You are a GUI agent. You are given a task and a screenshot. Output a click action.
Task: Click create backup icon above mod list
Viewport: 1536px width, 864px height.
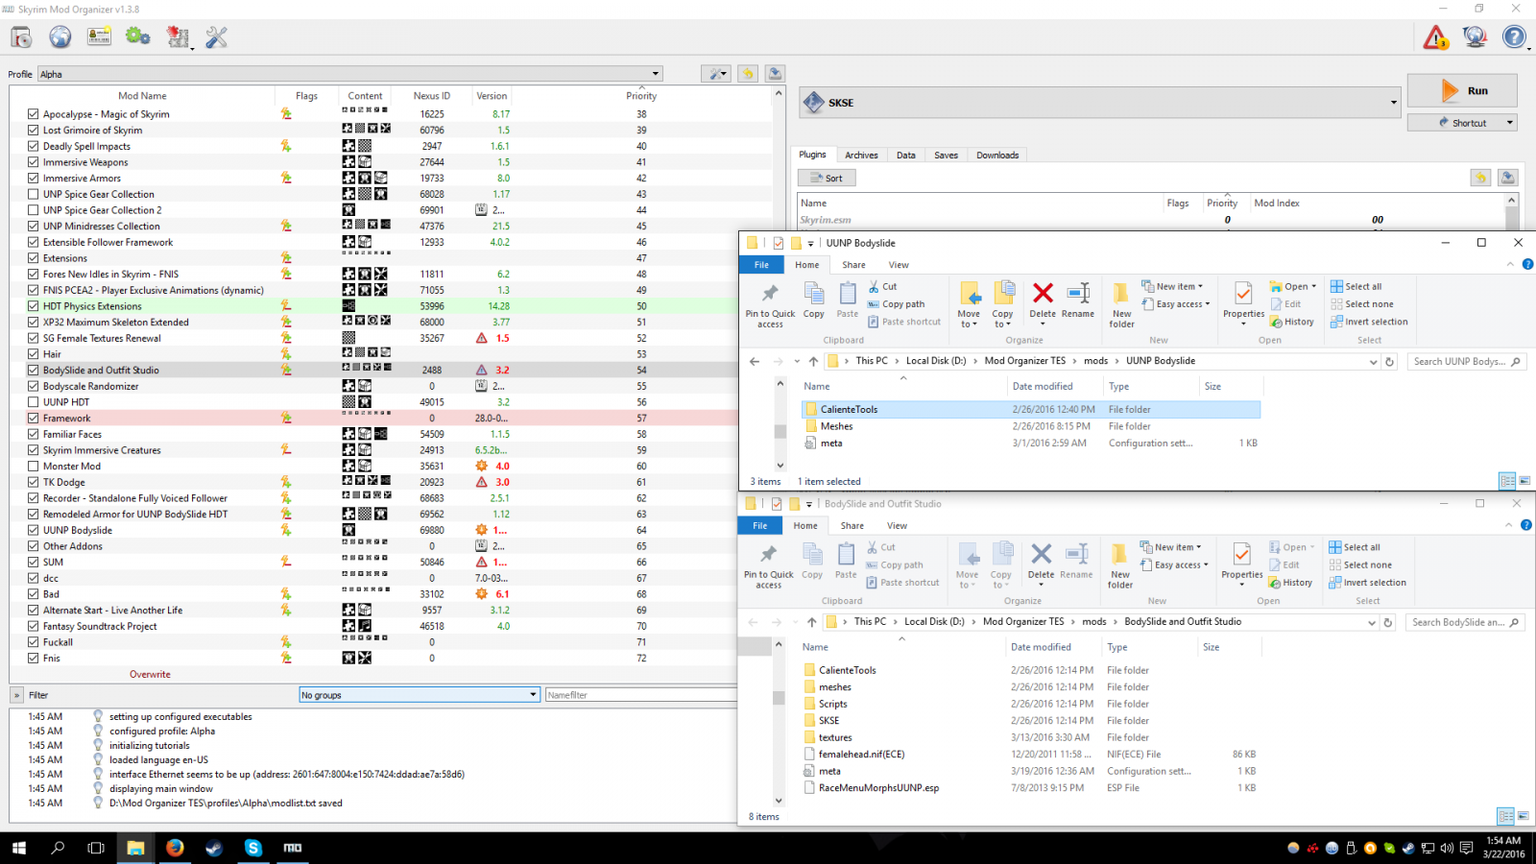[x=775, y=74]
